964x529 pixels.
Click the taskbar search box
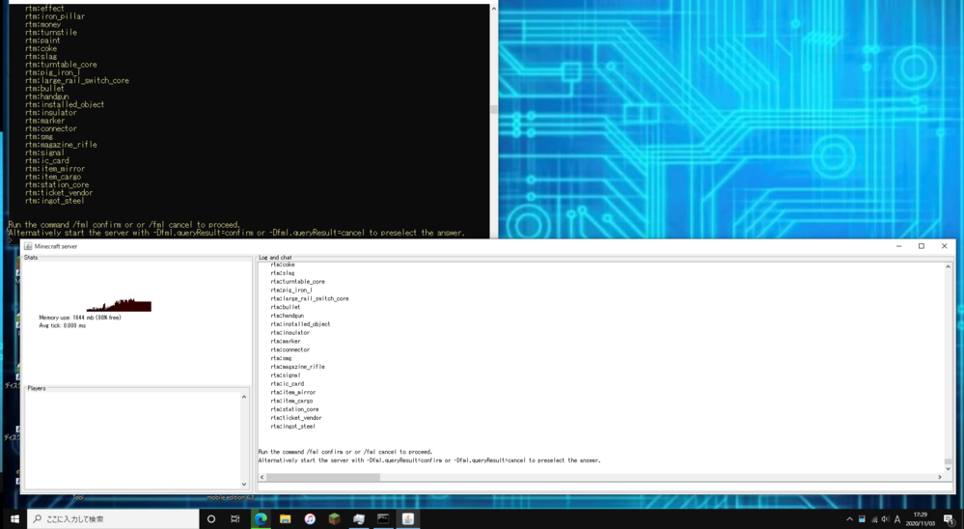[x=114, y=518]
